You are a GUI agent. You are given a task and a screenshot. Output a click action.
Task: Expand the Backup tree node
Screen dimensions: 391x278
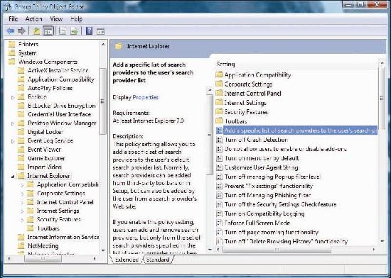click(13, 97)
